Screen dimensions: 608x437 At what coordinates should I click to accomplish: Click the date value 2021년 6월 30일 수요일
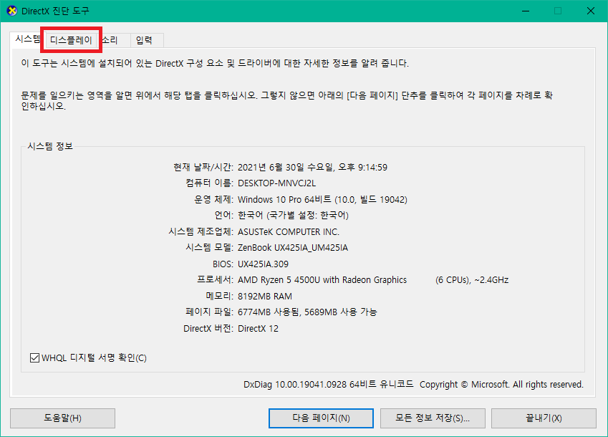[x=286, y=167]
